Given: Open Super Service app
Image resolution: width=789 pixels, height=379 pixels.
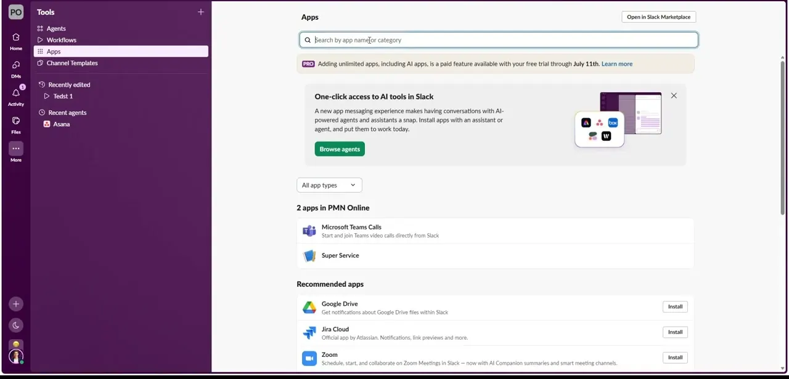Looking at the screenshot, I should point(495,256).
